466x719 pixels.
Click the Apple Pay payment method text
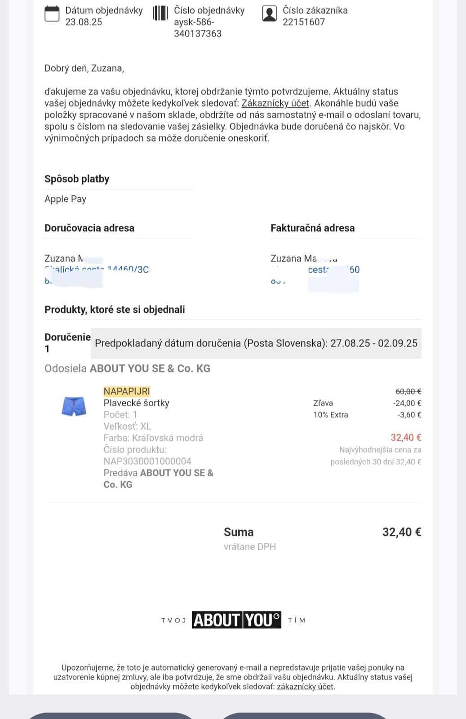pyautogui.click(x=65, y=199)
